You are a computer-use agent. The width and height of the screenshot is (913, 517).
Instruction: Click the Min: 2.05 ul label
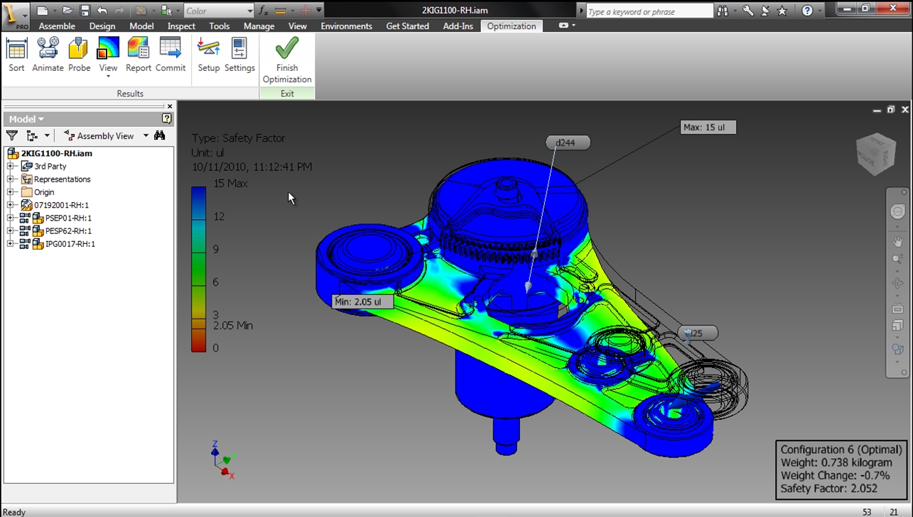pyautogui.click(x=362, y=301)
